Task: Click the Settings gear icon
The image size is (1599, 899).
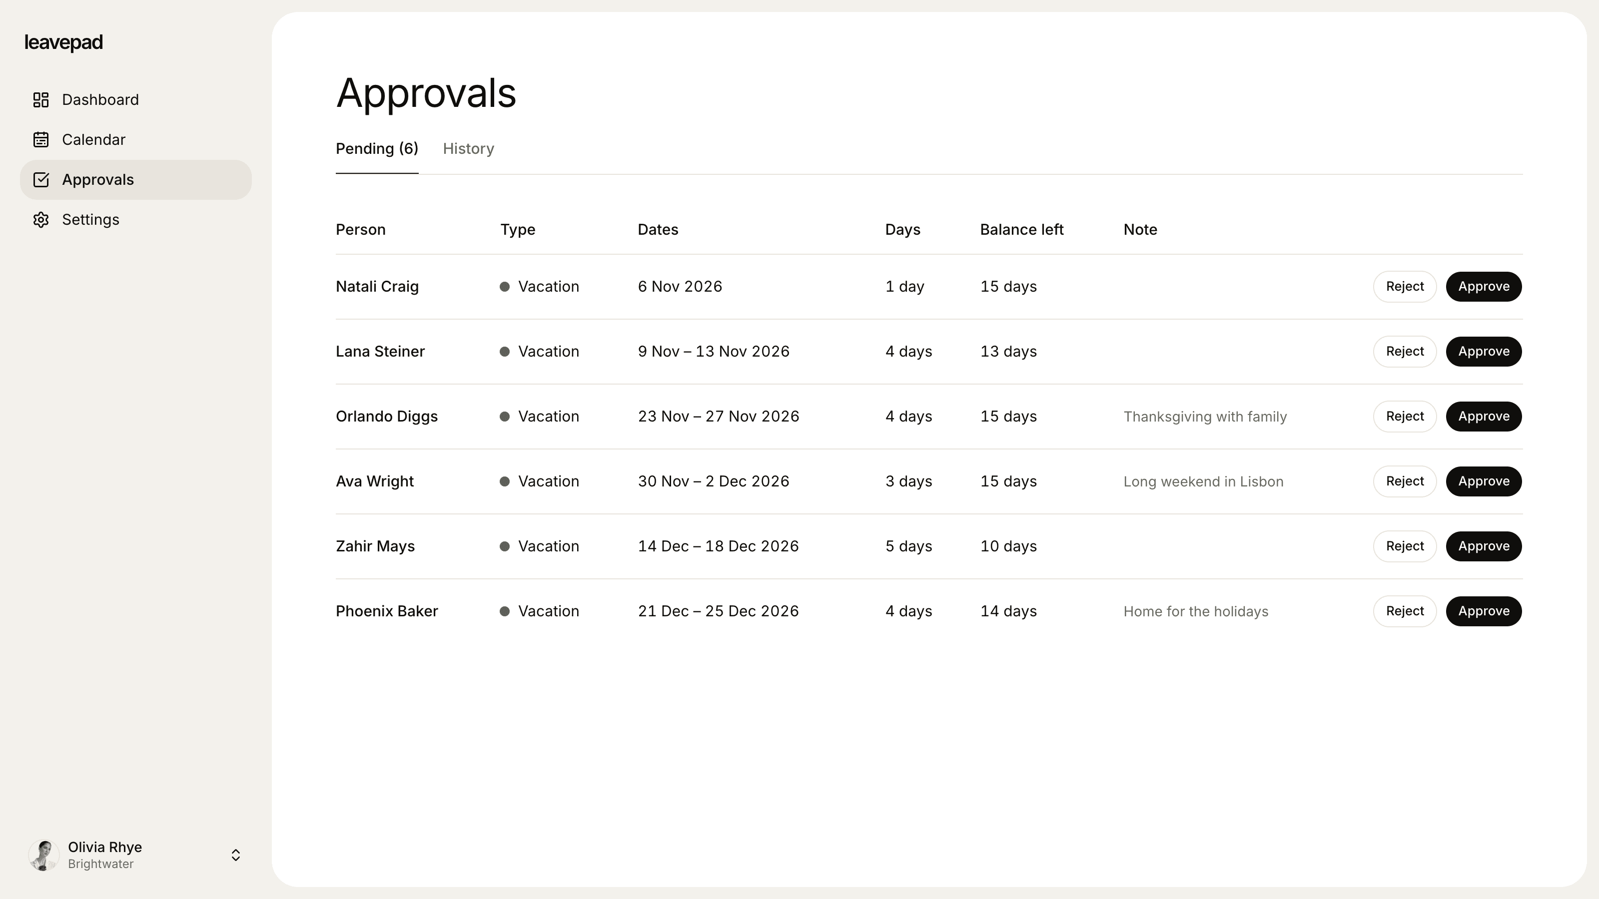Action: click(x=41, y=220)
